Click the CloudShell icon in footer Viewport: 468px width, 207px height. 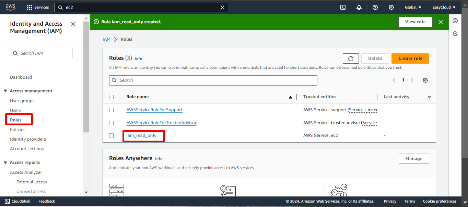coord(7,201)
